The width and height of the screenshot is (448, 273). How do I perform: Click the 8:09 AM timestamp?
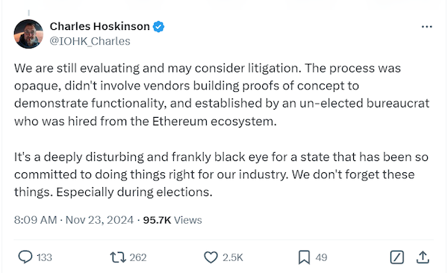35,220
